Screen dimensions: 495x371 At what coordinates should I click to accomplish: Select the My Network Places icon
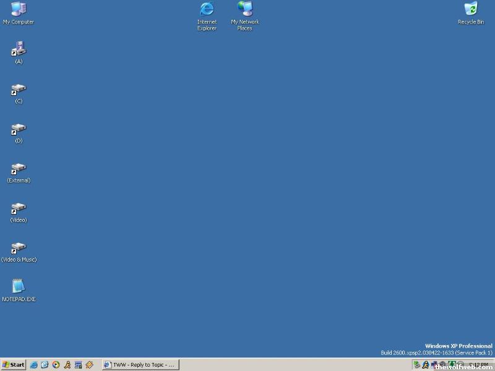click(245, 9)
